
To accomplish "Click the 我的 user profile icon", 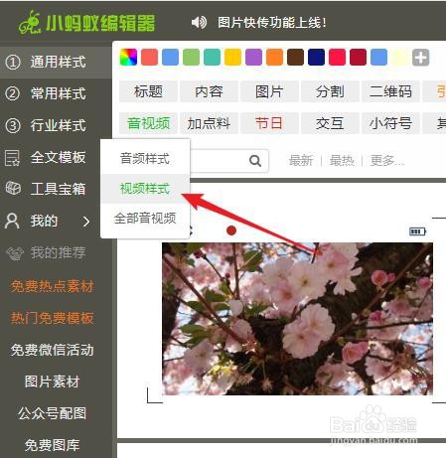I will point(12,221).
